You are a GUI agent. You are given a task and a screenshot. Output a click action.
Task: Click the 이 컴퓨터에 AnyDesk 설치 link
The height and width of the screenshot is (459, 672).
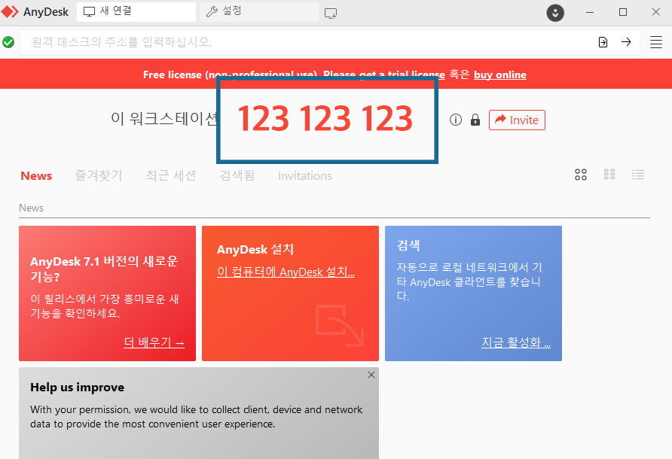(286, 272)
